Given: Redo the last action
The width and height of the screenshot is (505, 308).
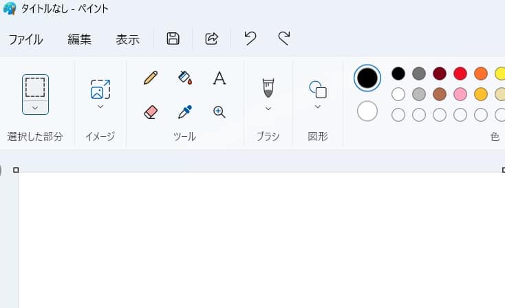Looking at the screenshot, I should click(284, 38).
